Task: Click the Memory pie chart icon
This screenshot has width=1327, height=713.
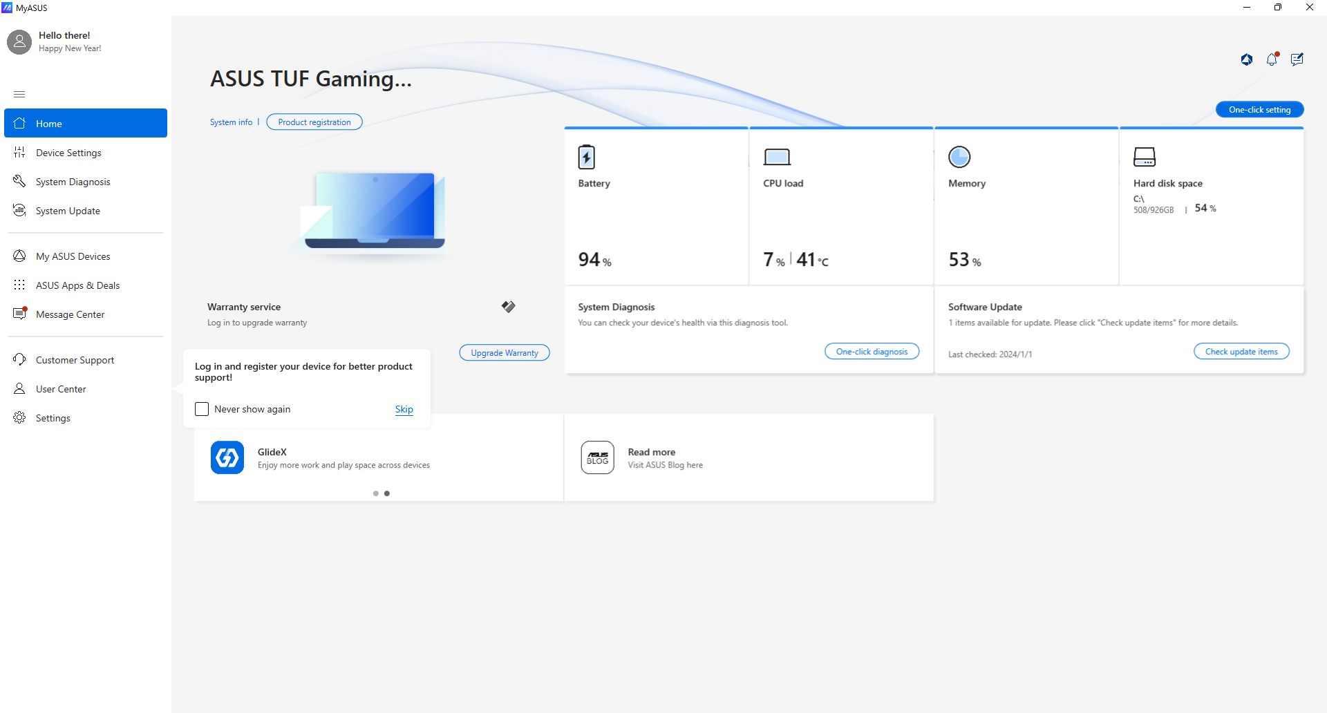Action: click(x=959, y=157)
